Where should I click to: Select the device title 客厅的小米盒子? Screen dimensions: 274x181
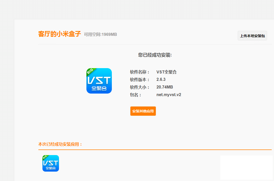coord(59,34)
